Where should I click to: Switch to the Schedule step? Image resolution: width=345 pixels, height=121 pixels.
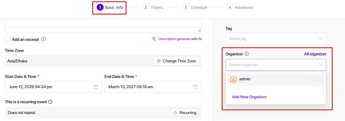tap(195, 8)
